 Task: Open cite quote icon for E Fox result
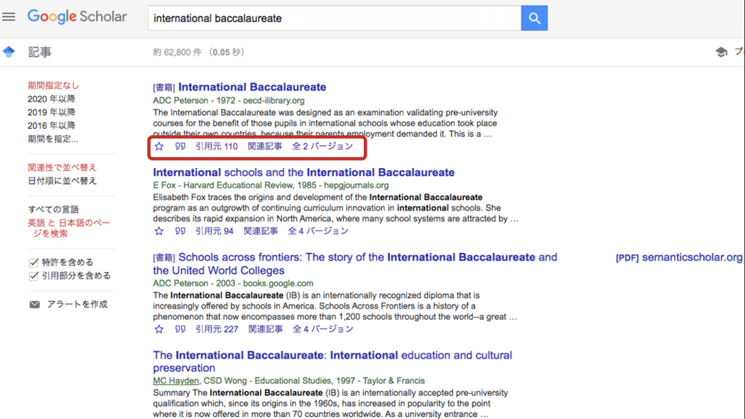click(180, 231)
